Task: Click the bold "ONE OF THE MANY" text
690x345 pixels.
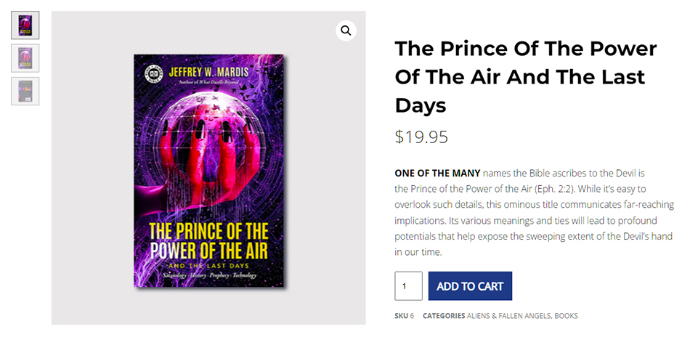Action: coord(437,173)
